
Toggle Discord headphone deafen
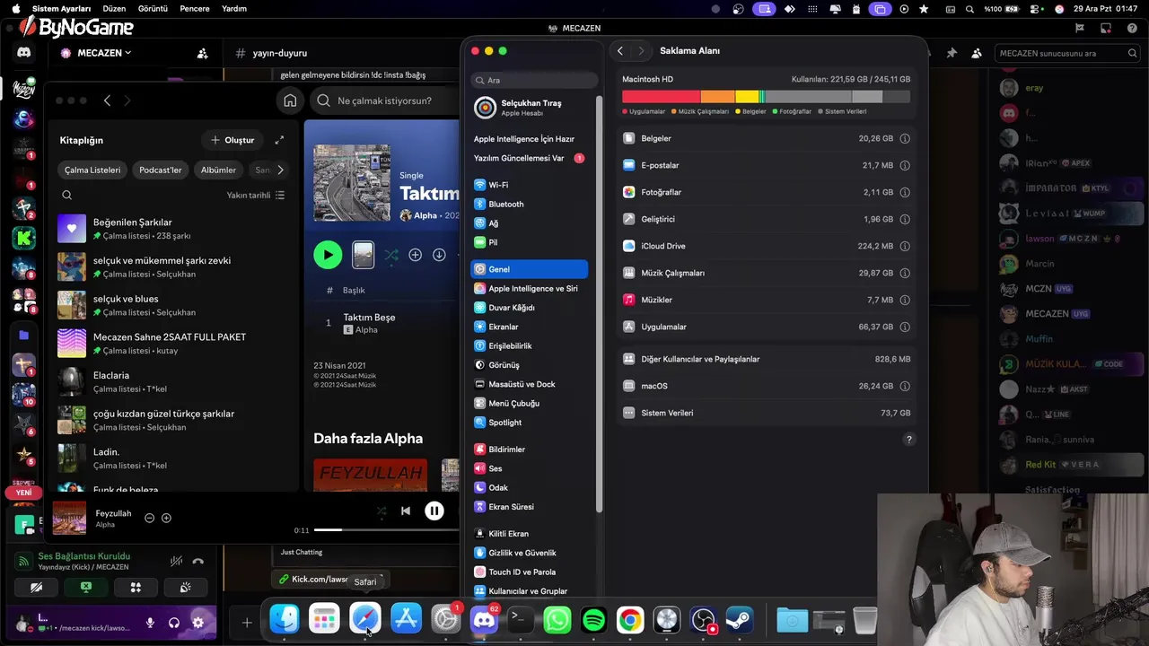coord(174,623)
